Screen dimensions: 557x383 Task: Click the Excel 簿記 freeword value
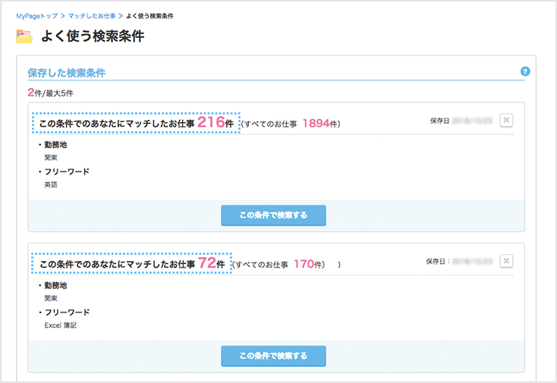click(60, 325)
